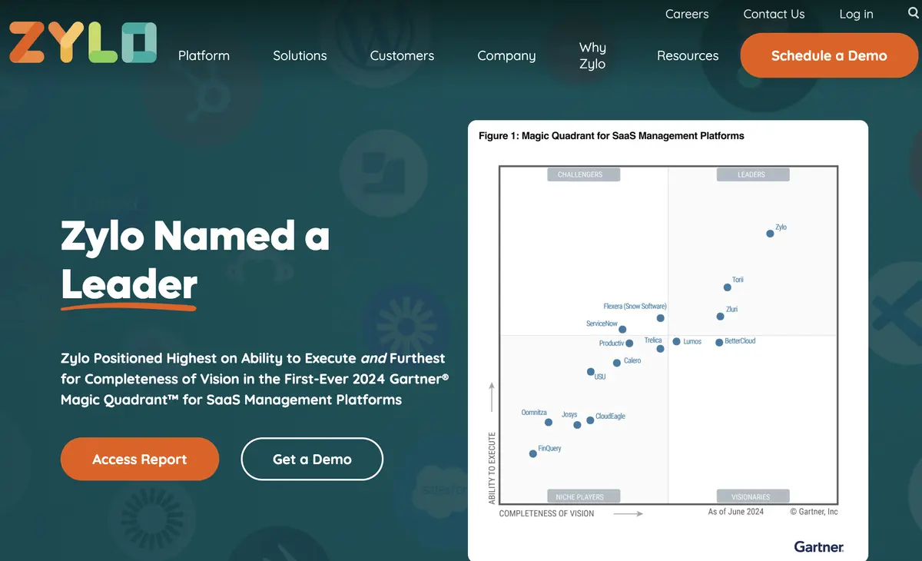Image resolution: width=922 pixels, height=561 pixels.
Task: Click the Log in link
Action: coord(856,14)
